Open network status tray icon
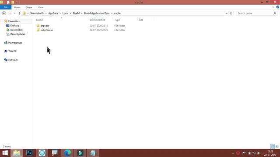Image resolution: width=280 pixels, height=157 pixels. (254, 153)
